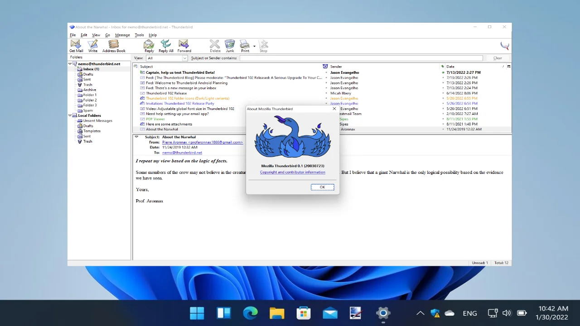The width and height of the screenshot is (580, 326).
Task: Click the Clear search button
Action: click(498, 58)
